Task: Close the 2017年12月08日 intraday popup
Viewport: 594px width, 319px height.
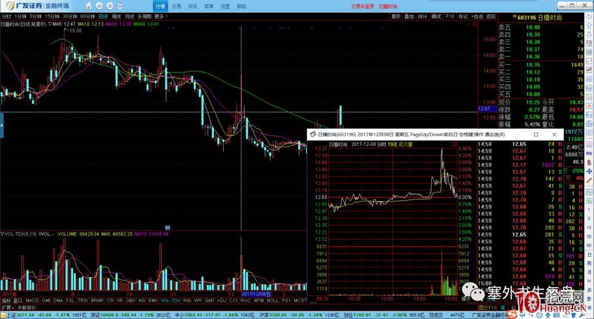Action: (554, 135)
